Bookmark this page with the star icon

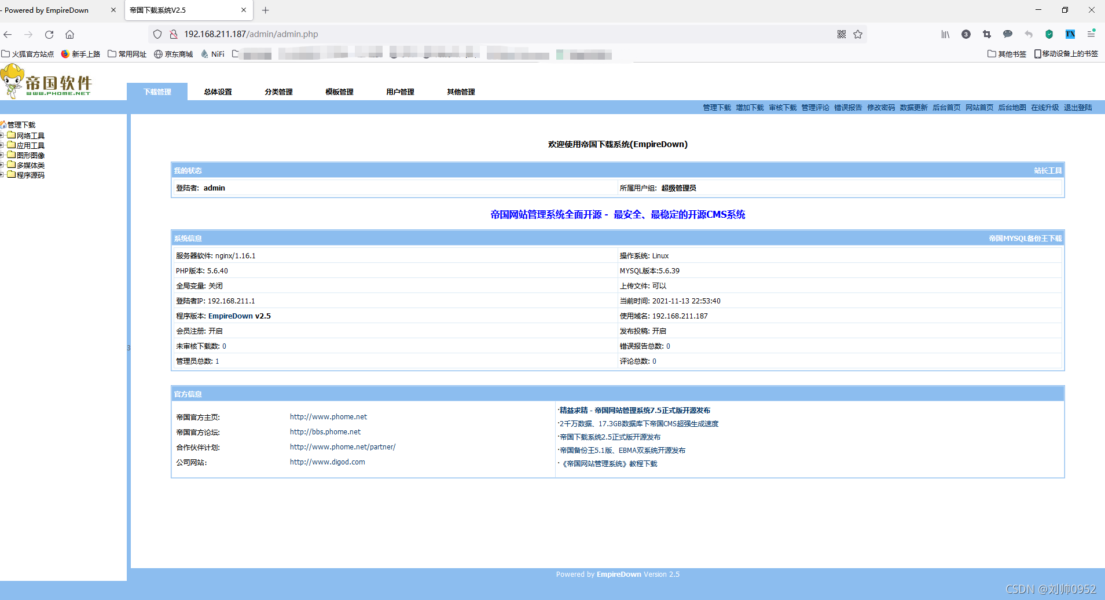point(858,34)
